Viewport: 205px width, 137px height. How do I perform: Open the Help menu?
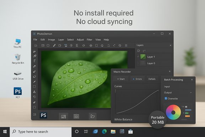click(x=106, y=40)
